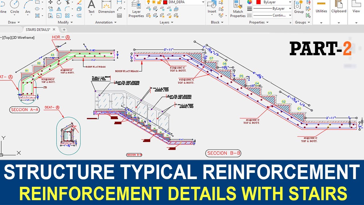The height and width of the screenshot is (205, 364).
Task: Activate the Rotate tool in Modify
Action: (59, 2)
